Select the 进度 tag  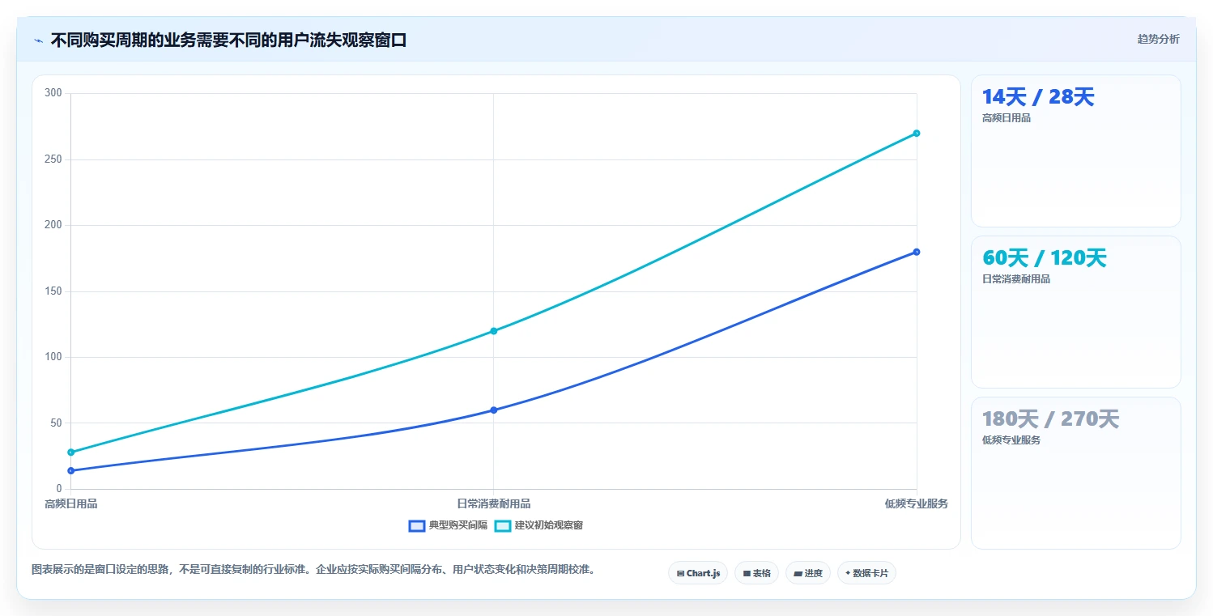pyautogui.click(x=808, y=573)
